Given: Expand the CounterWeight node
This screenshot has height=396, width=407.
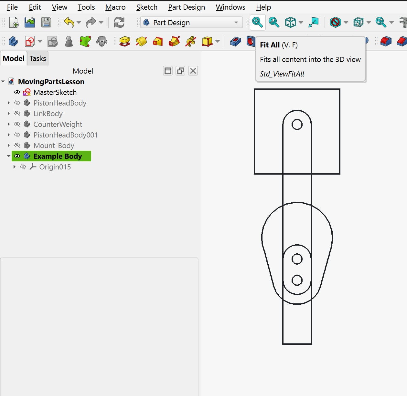Looking at the screenshot, I should [x=9, y=124].
